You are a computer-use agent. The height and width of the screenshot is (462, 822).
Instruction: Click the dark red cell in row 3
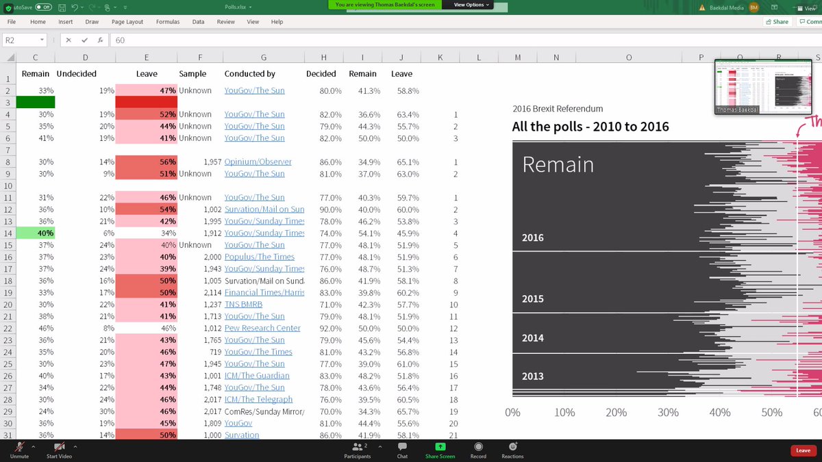(x=147, y=102)
